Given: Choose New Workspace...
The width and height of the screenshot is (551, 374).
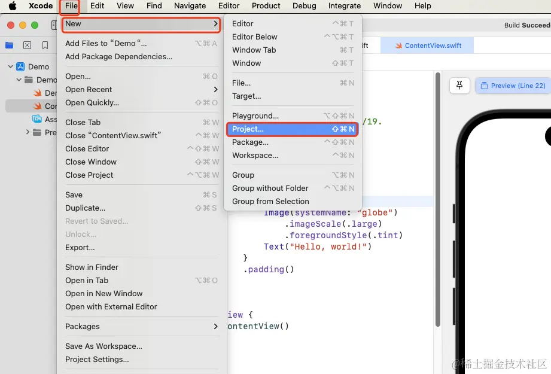Looking at the screenshot, I should point(293,156).
